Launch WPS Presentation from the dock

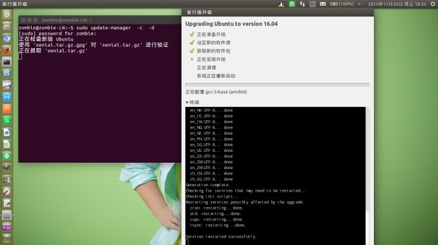coord(7,109)
